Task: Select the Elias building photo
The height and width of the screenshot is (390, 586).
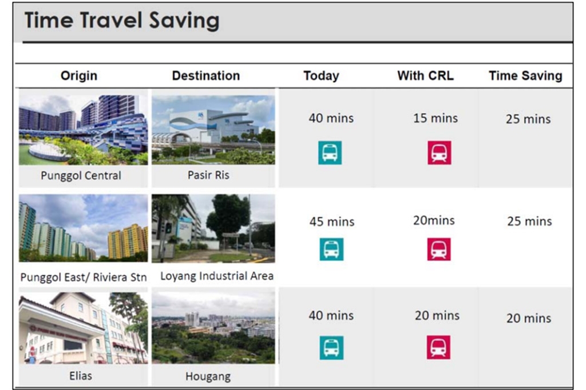Action: pos(84,328)
